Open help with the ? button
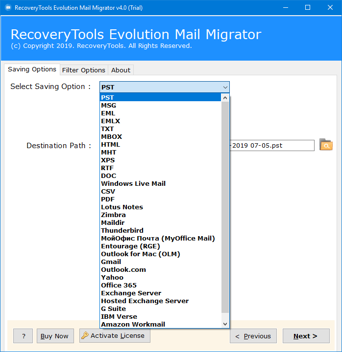 pyautogui.click(x=23, y=336)
